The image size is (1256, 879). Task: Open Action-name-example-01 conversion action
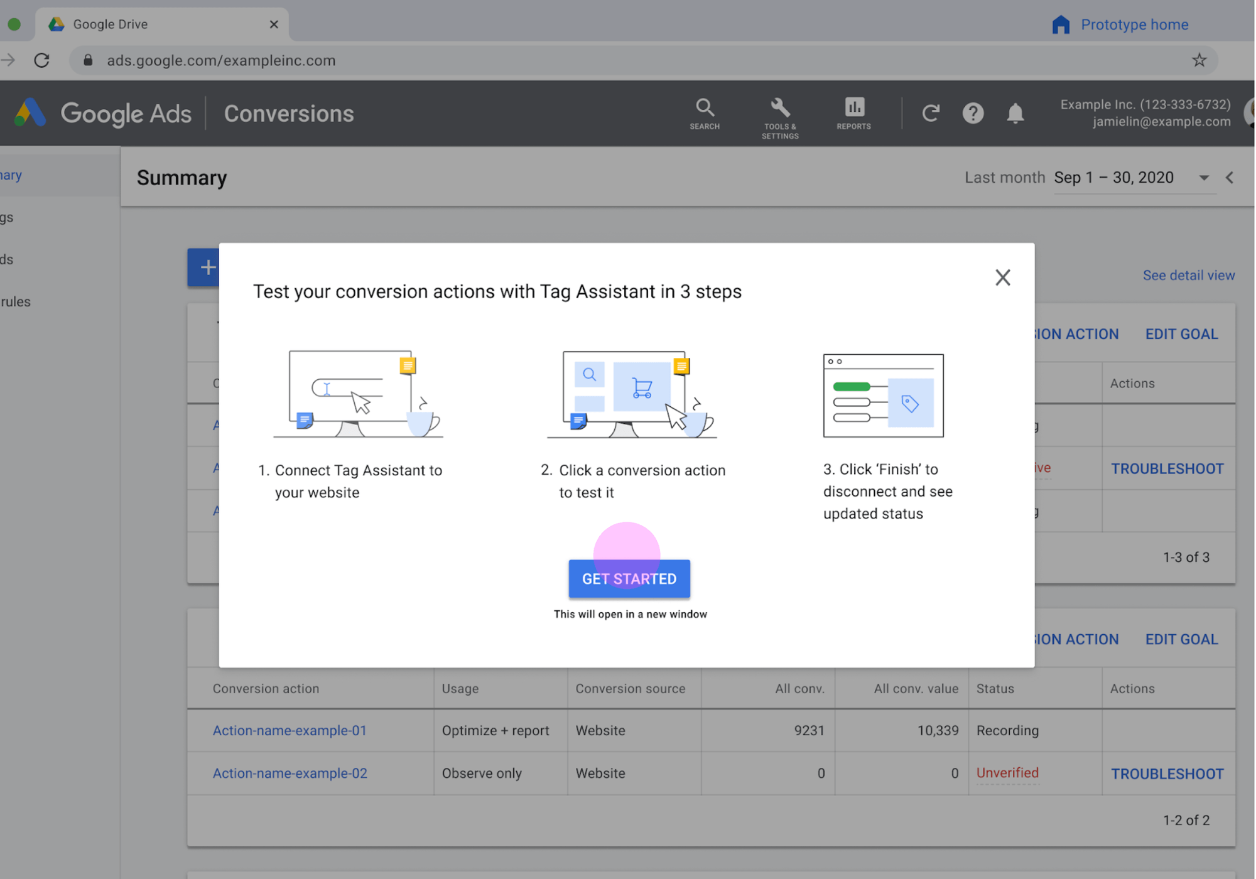[290, 731]
